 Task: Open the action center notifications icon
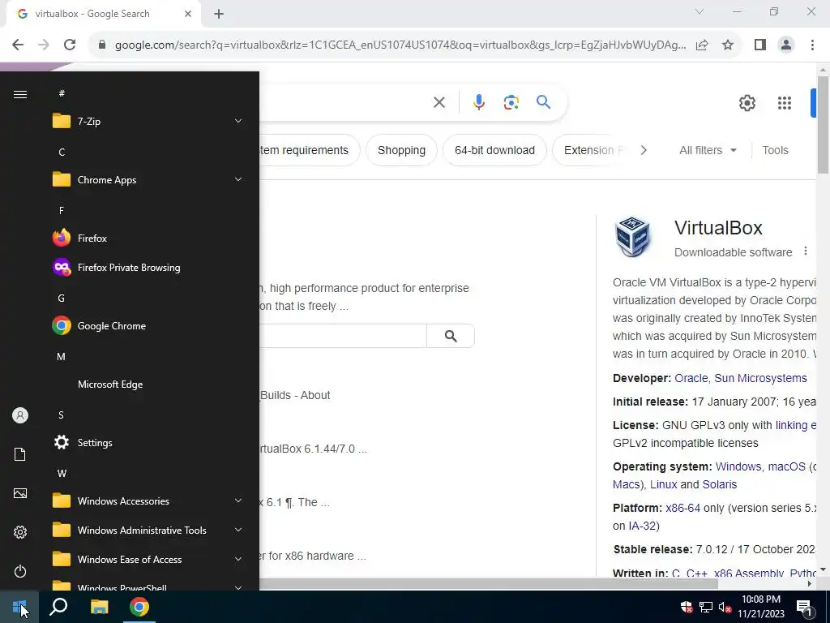pos(805,607)
